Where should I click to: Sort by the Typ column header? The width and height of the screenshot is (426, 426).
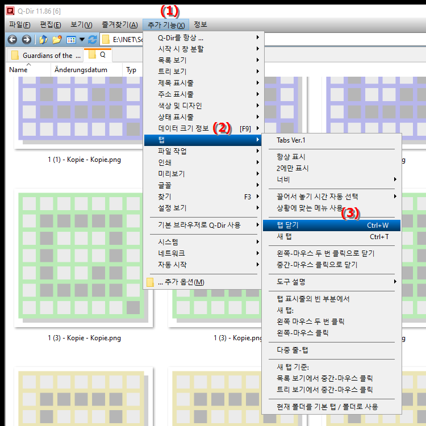pyautogui.click(x=131, y=70)
